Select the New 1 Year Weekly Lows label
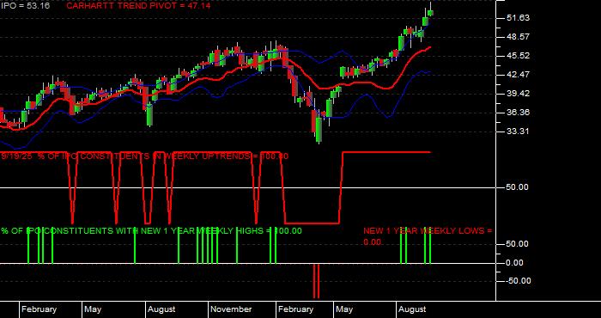Viewport: 601px width, 318px height. click(x=428, y=236)
